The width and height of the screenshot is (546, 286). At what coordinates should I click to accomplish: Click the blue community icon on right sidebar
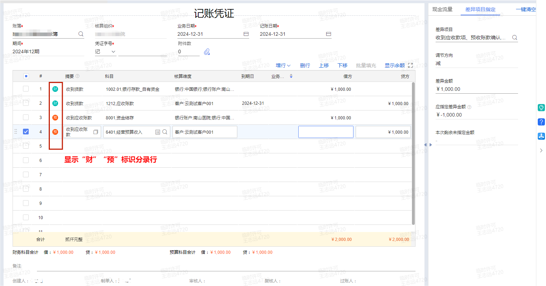[541, 136]
